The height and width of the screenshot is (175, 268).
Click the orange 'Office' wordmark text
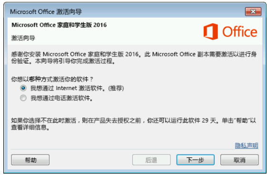click(239, 32)
